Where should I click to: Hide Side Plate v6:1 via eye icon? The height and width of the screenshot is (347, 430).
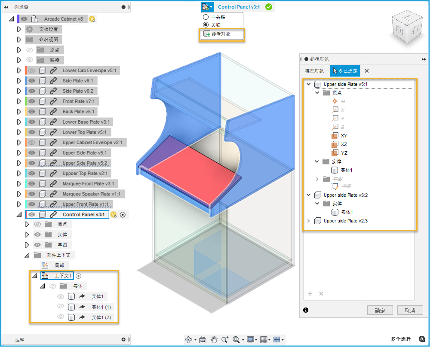pyautogui.click(x=32, y=80)
